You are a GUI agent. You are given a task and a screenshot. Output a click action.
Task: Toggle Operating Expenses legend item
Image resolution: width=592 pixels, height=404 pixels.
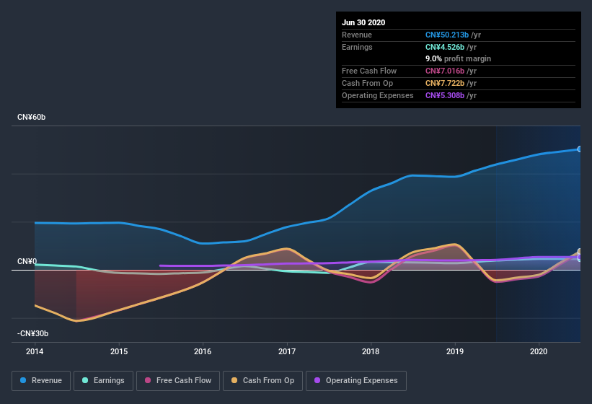[355, 380]
